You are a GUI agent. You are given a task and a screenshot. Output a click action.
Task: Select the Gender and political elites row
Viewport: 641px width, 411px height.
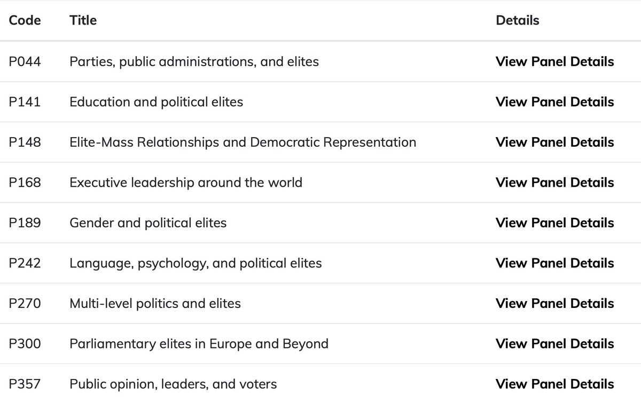pyautogui.click(x=320, y=223)
